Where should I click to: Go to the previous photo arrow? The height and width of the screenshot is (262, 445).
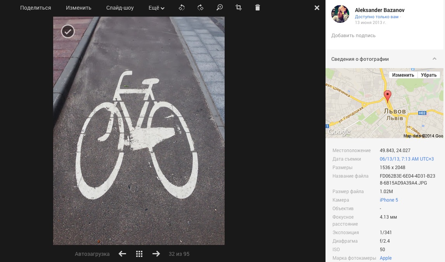[x=122, y=254]
